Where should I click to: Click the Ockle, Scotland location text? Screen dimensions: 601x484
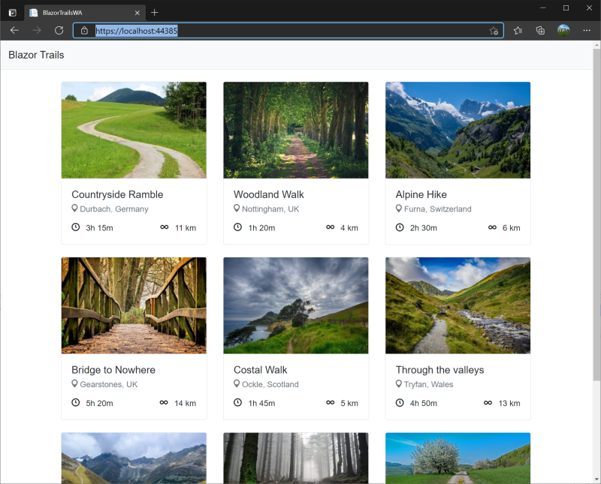pos(270,384)
